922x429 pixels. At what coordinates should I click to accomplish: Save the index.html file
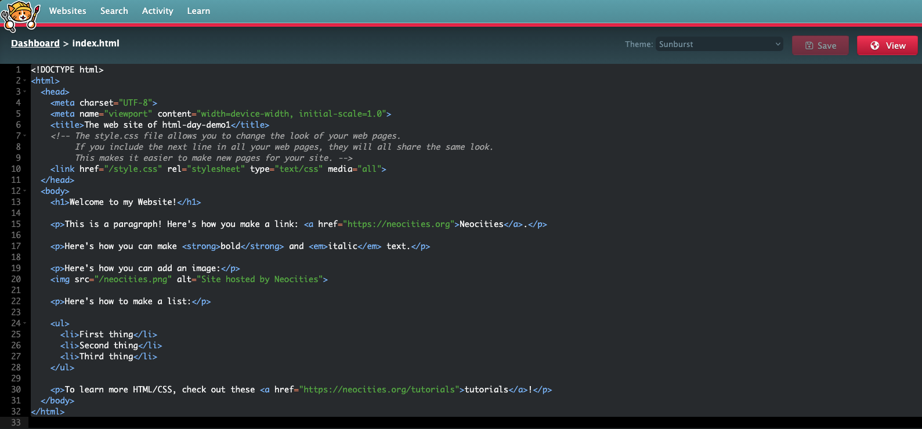[820, 45]
